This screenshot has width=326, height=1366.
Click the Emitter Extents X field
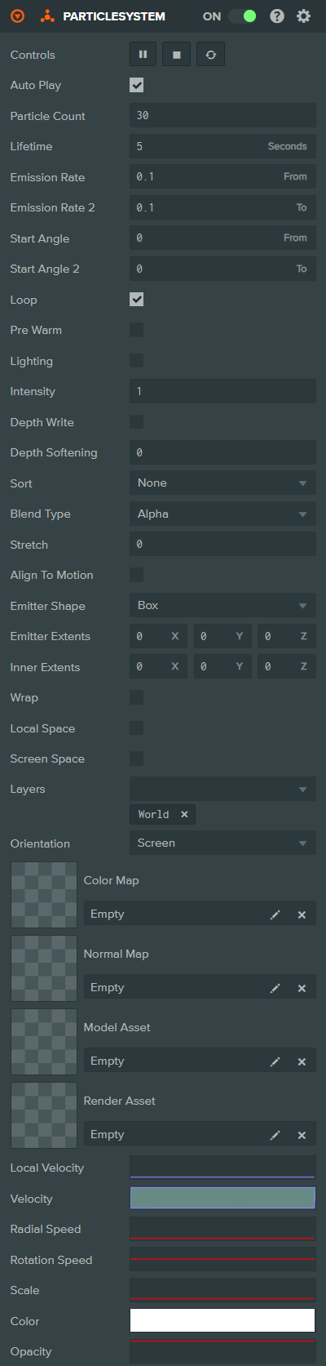pyautogui.click(x=158, y=636)
